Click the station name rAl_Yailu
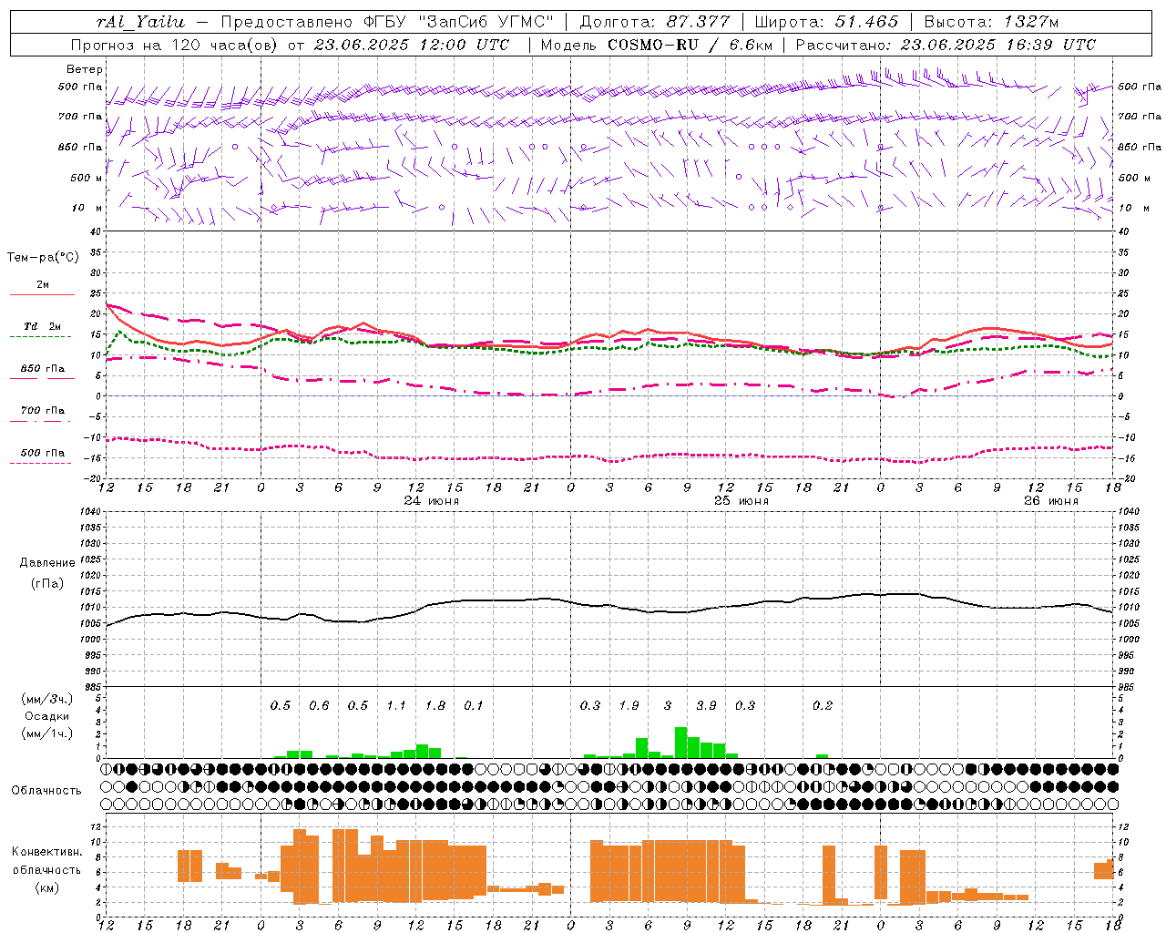 pos(140,22)
